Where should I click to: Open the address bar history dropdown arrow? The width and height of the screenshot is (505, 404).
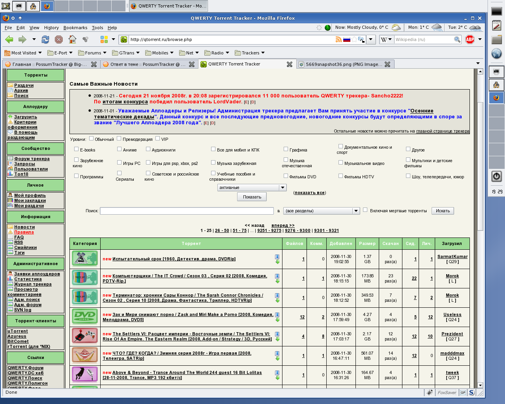(371, 39)
